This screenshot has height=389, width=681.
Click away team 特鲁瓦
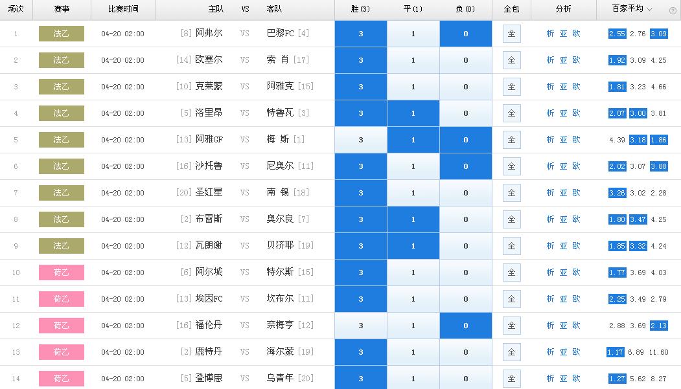click(x=280, y=113)
